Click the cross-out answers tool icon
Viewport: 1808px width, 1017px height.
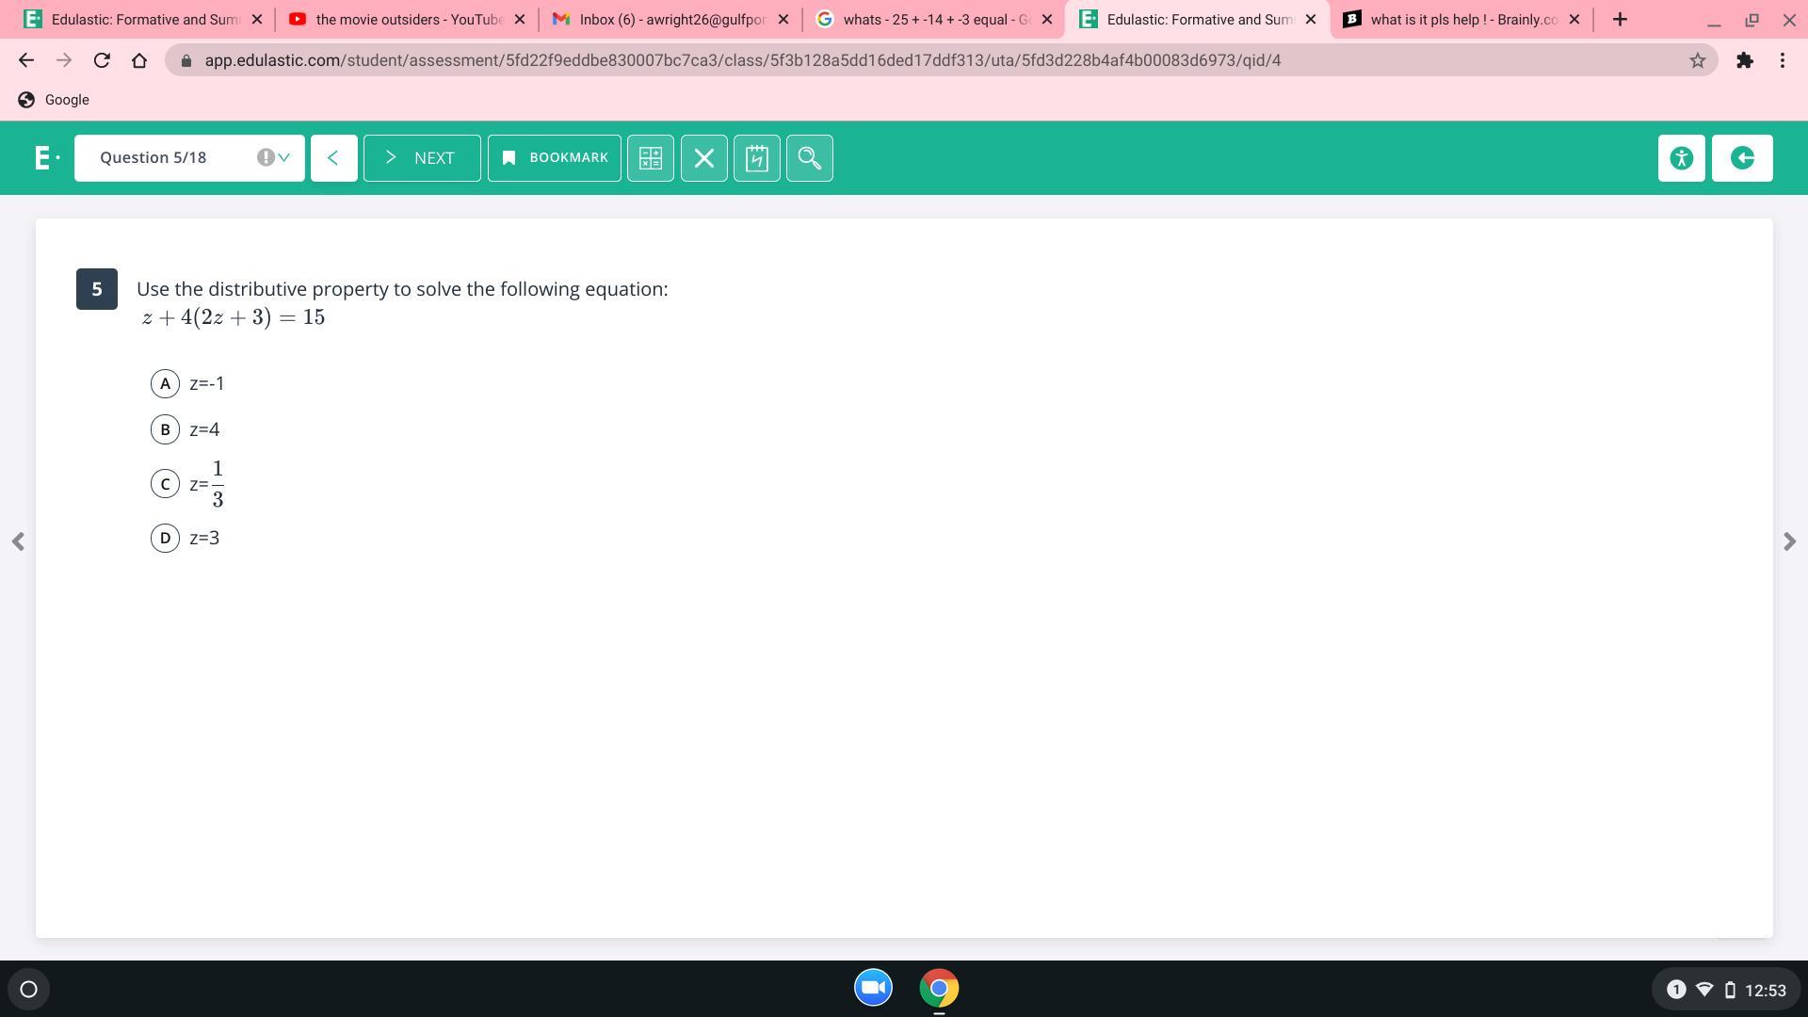pyautogui.click(x=703, y=158)
